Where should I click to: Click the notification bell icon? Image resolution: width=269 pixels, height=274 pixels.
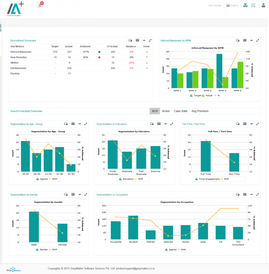(40, 5)
